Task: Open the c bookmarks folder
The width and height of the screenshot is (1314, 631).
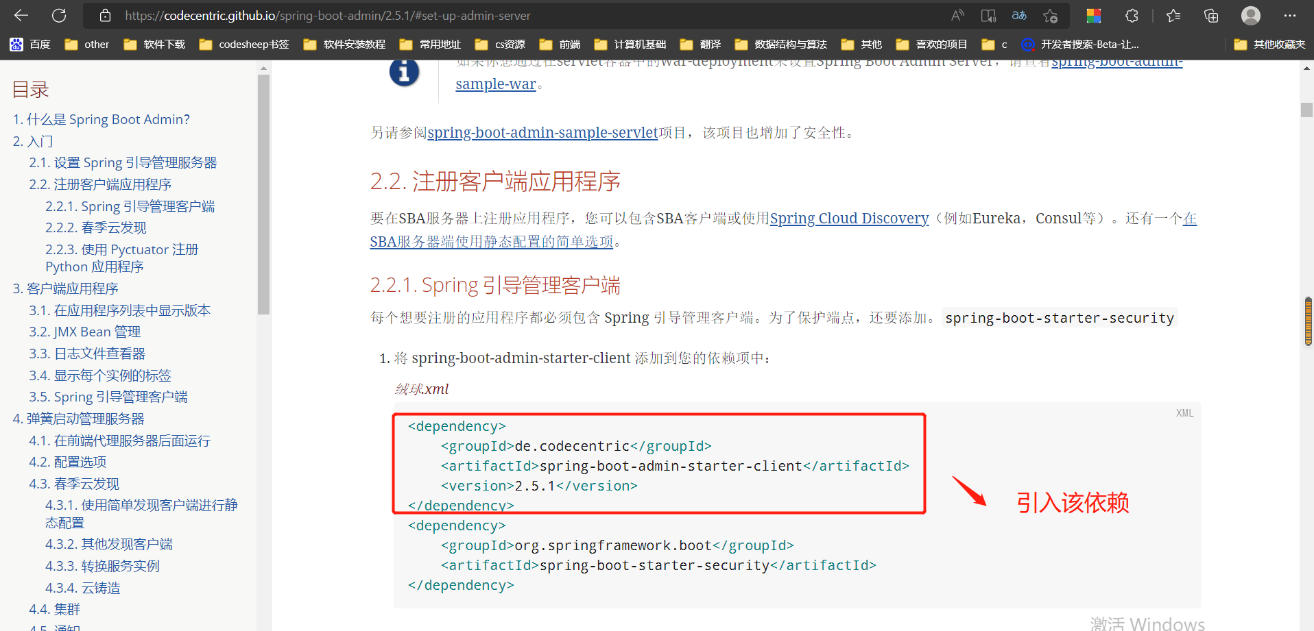Action: 994,45
